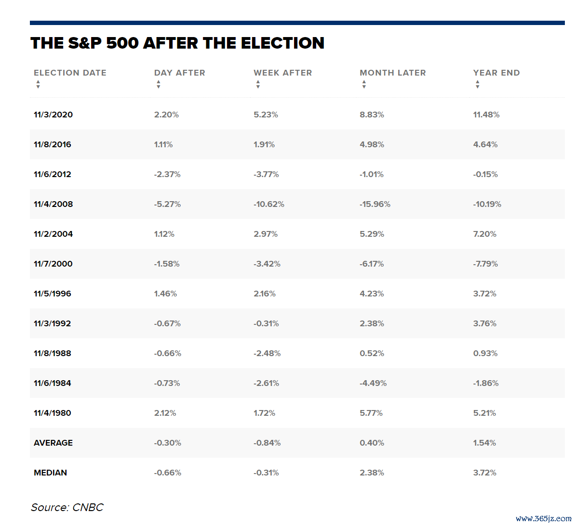The width and height of the screenshot is (575, 526).
Task: Select the Day After column header
Action: (180, 73)
